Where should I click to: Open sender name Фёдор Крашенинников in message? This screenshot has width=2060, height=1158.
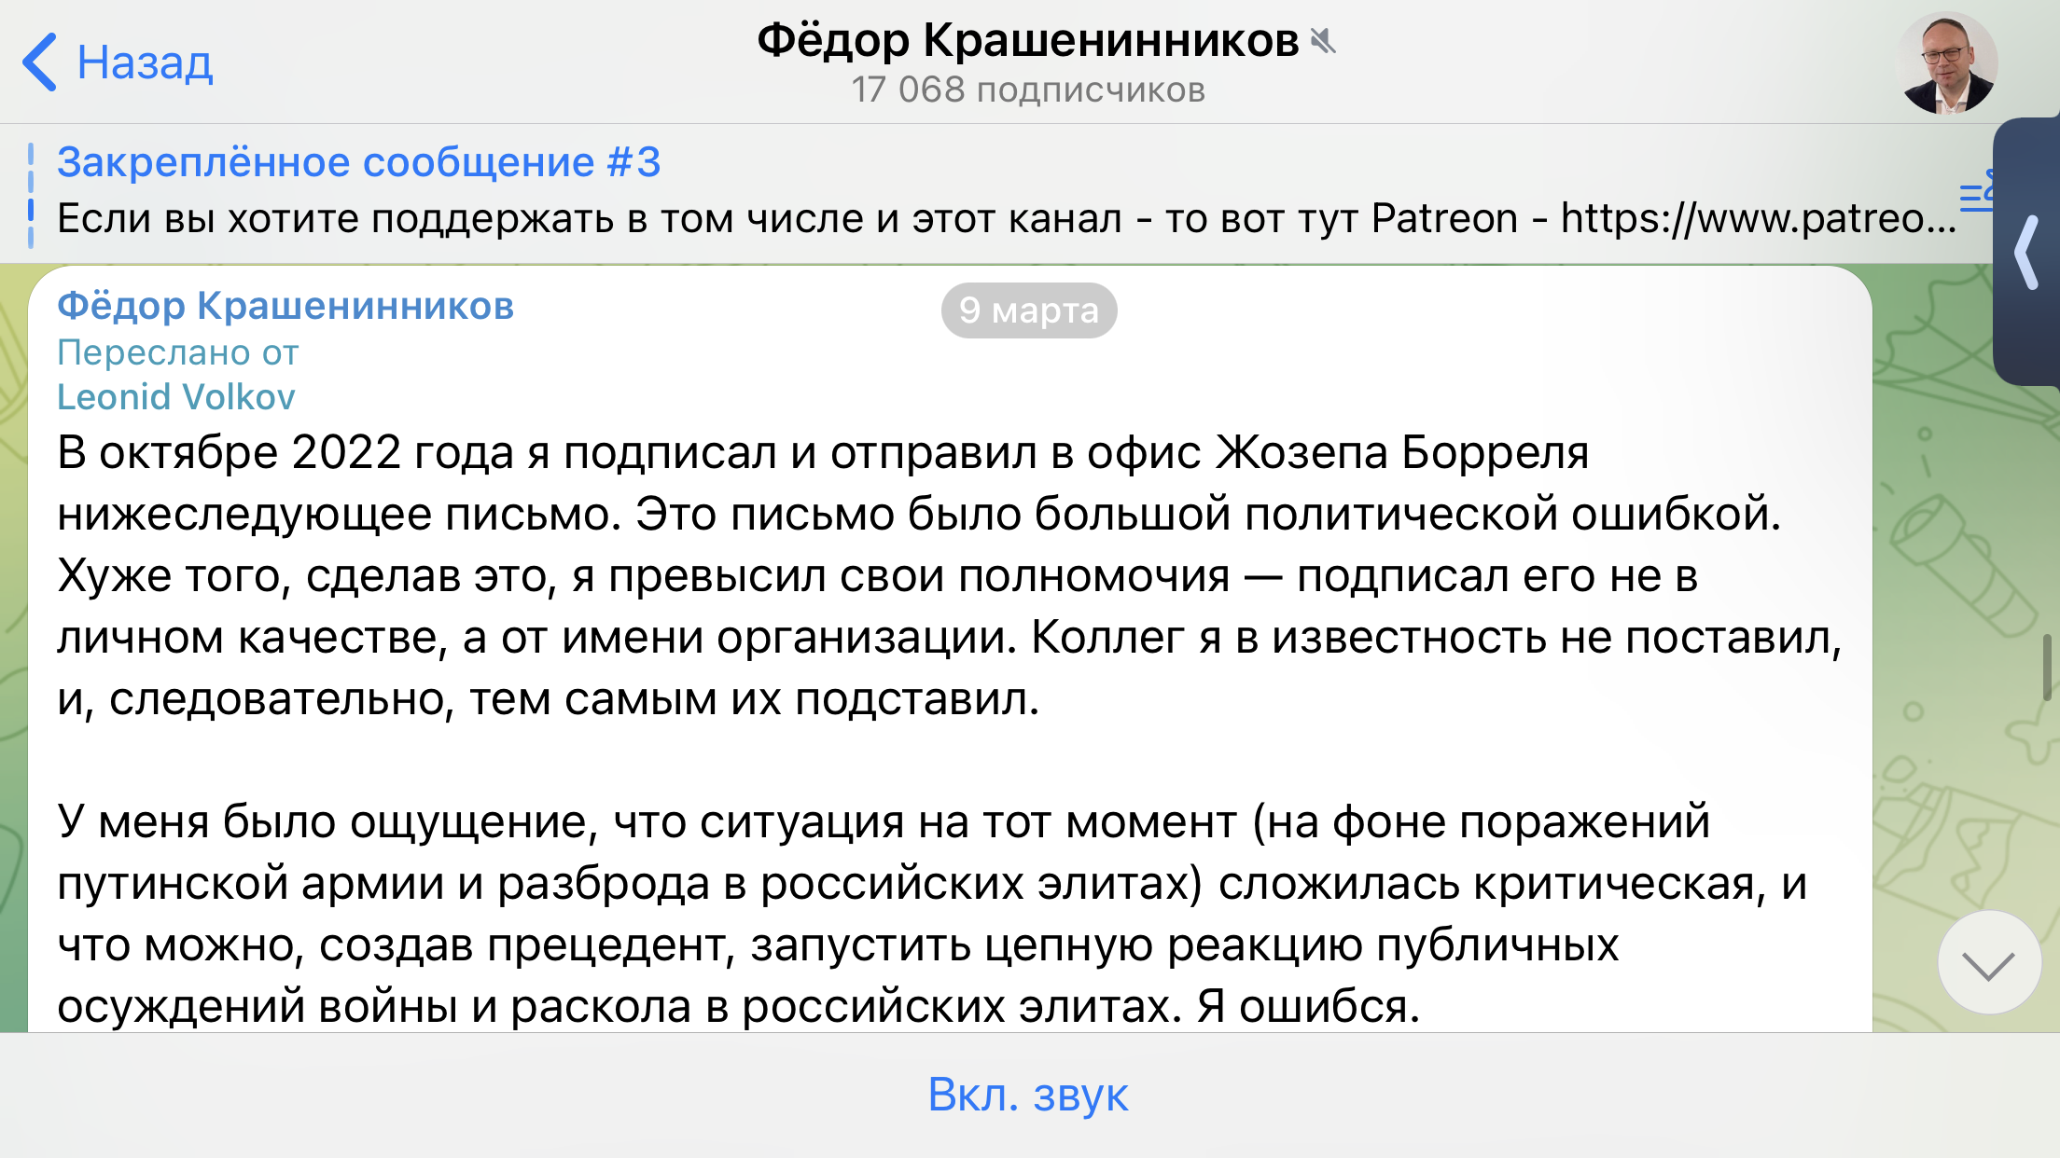click(285, 306)
